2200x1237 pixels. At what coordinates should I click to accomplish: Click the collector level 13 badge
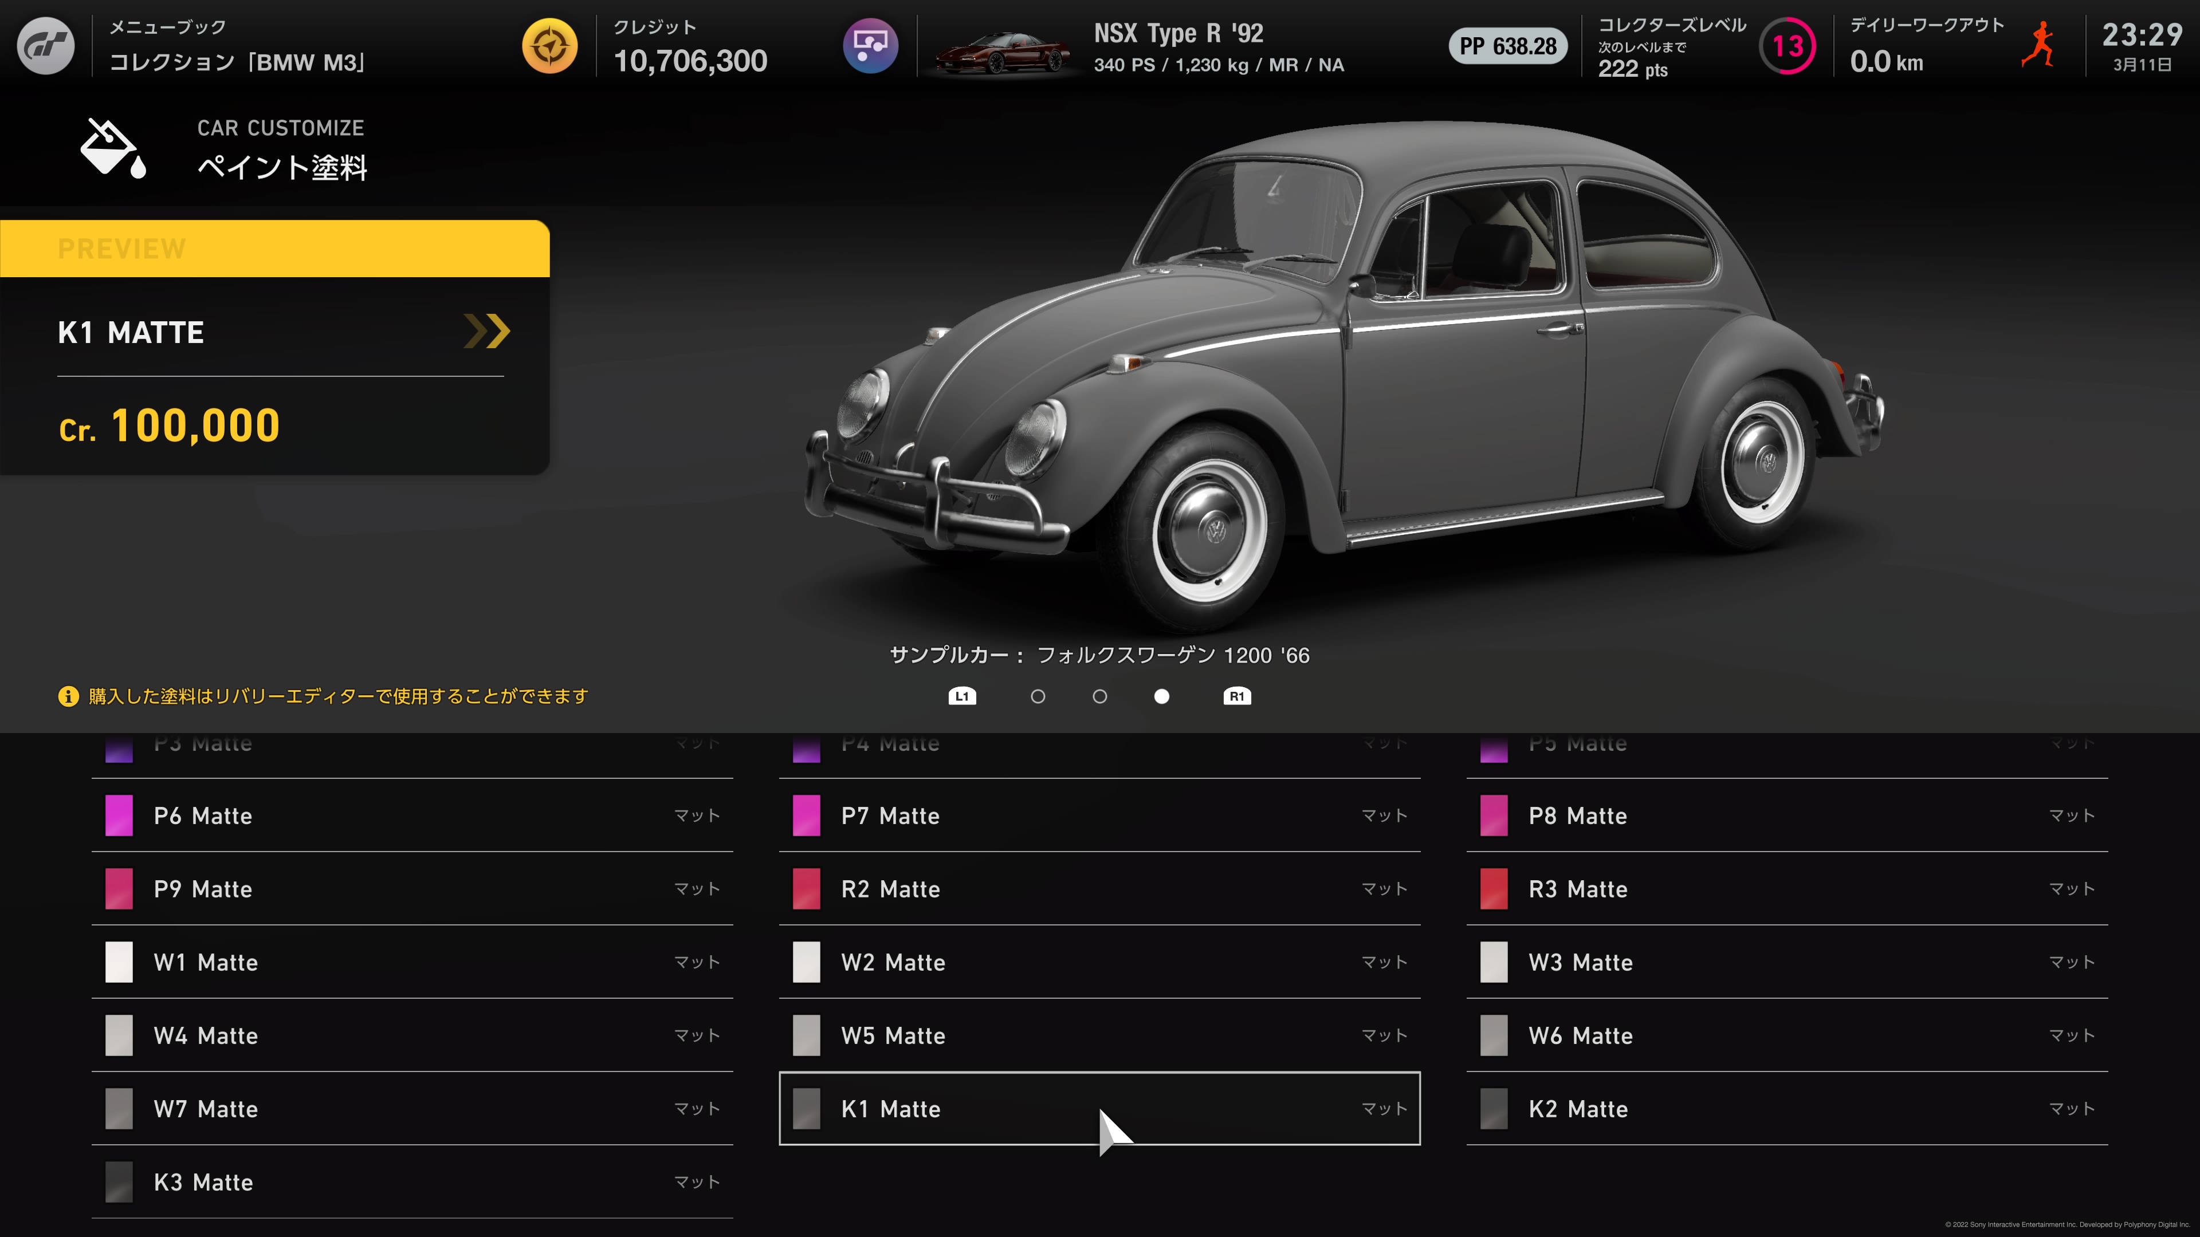pos(1787,46)
